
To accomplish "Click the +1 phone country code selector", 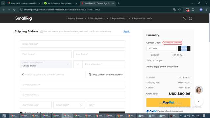I will (78, 64).
